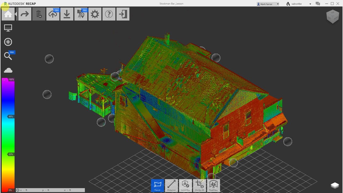Click the exit door icon
Screen dimensions: 343x193
point(123,14)
